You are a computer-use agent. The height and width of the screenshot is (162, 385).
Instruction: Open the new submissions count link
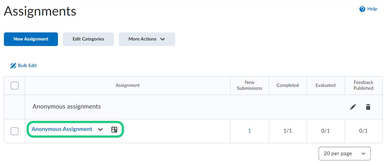pos(249,131)
